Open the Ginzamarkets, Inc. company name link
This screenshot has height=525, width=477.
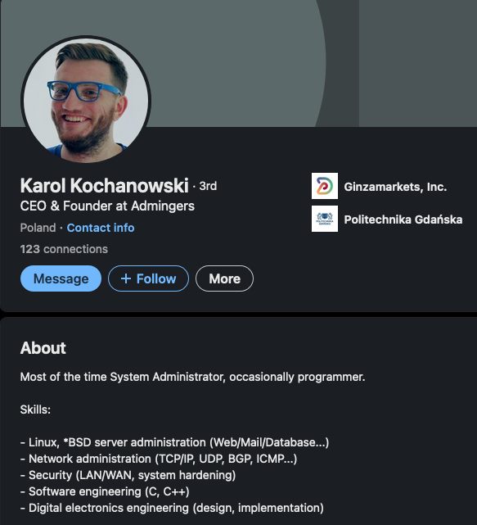[x=395, y=187]
